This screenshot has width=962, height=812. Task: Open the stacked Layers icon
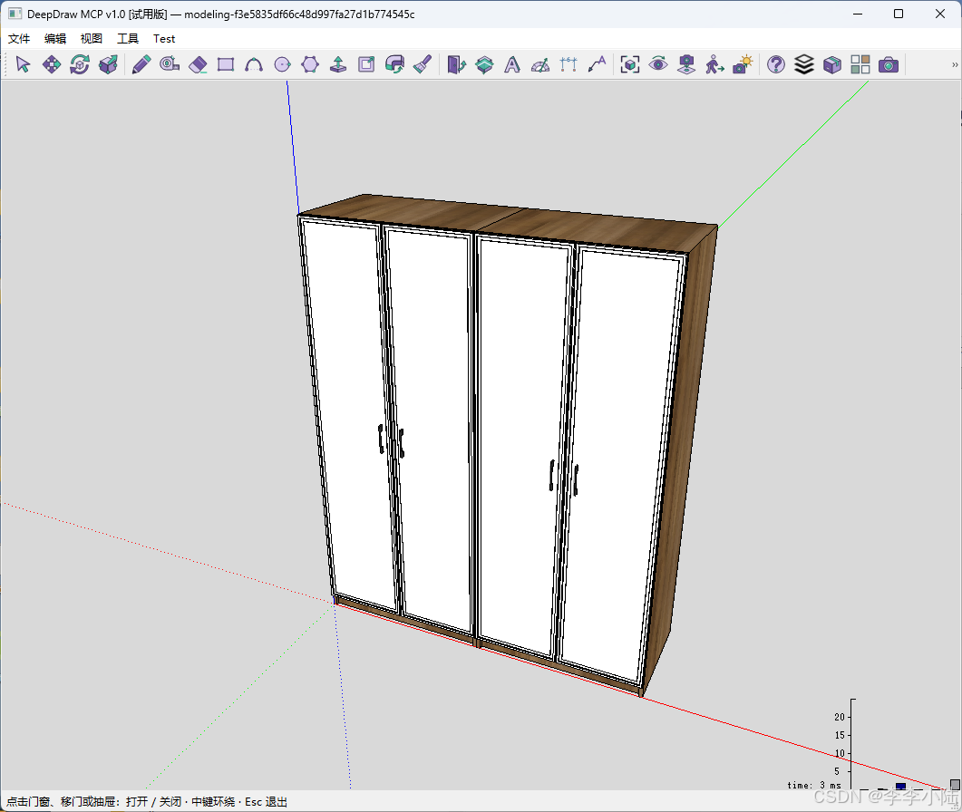803,64
